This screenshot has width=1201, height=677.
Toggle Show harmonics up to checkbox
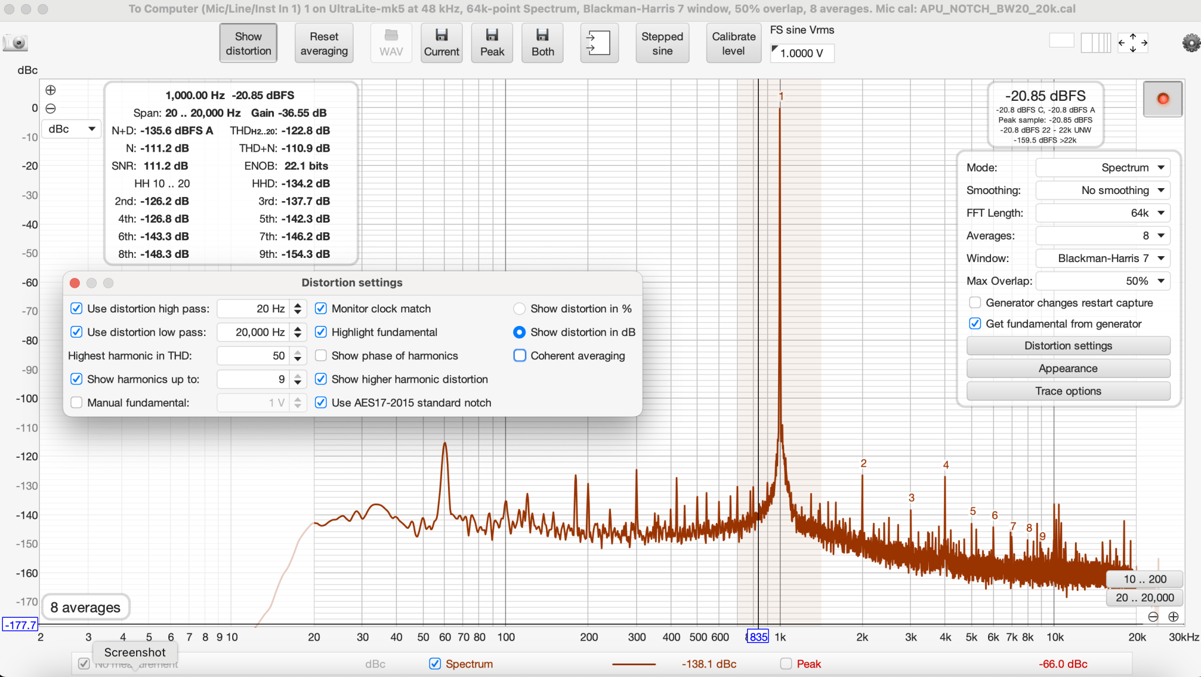(76, 379)
